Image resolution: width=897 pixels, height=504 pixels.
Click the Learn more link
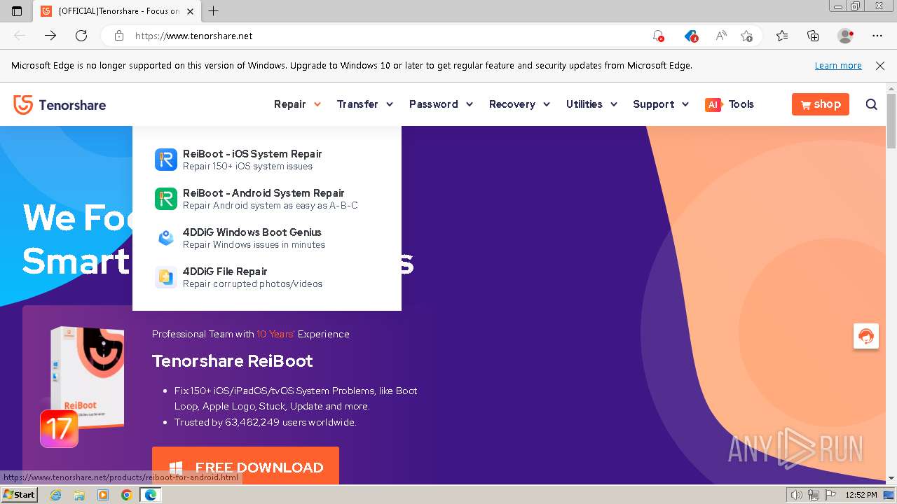[838, 65]
